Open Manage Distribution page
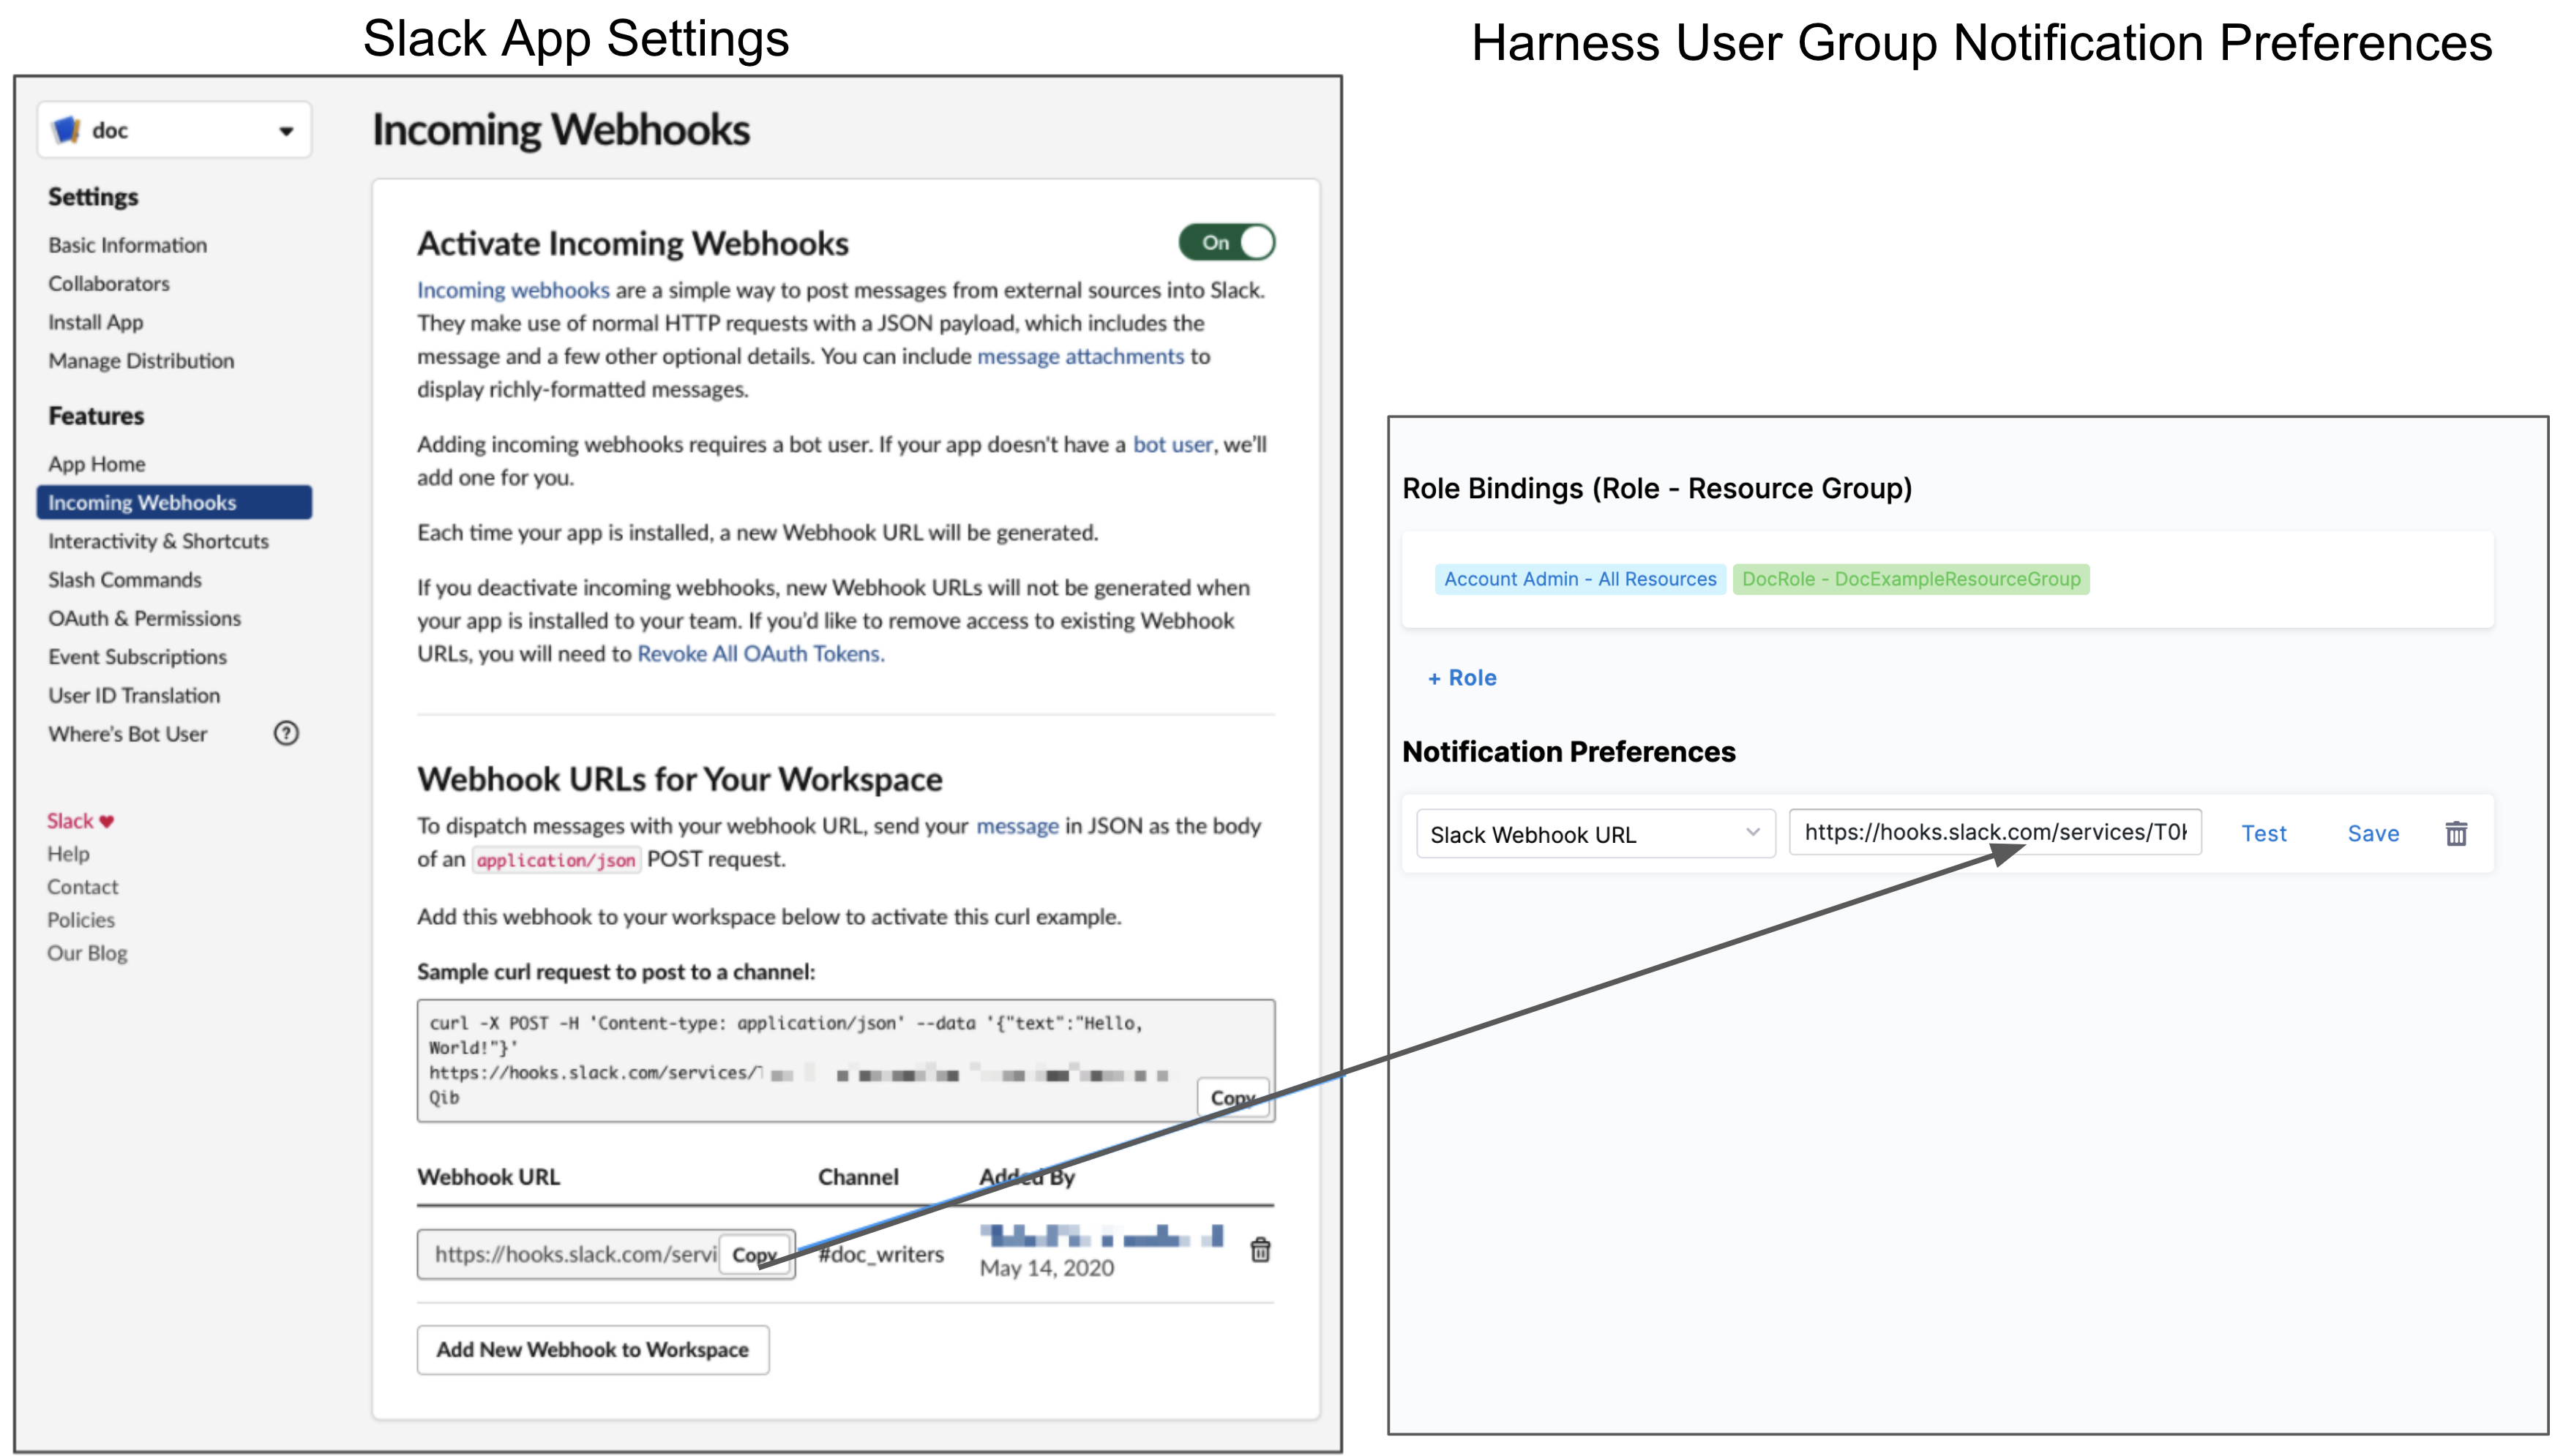Screen dimensions: 2574x1456 [141, 360]
